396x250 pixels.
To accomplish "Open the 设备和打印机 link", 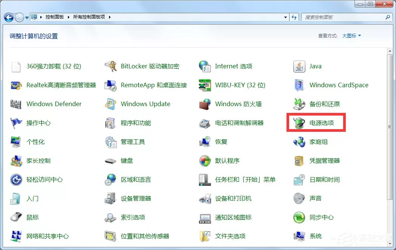I will tap(233, 199).
